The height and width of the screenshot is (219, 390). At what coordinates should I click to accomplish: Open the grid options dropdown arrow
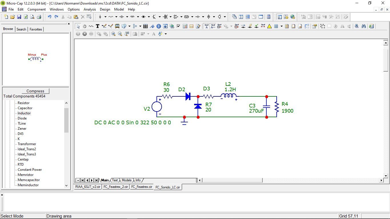pyautogui.click(x=282, y=26)
